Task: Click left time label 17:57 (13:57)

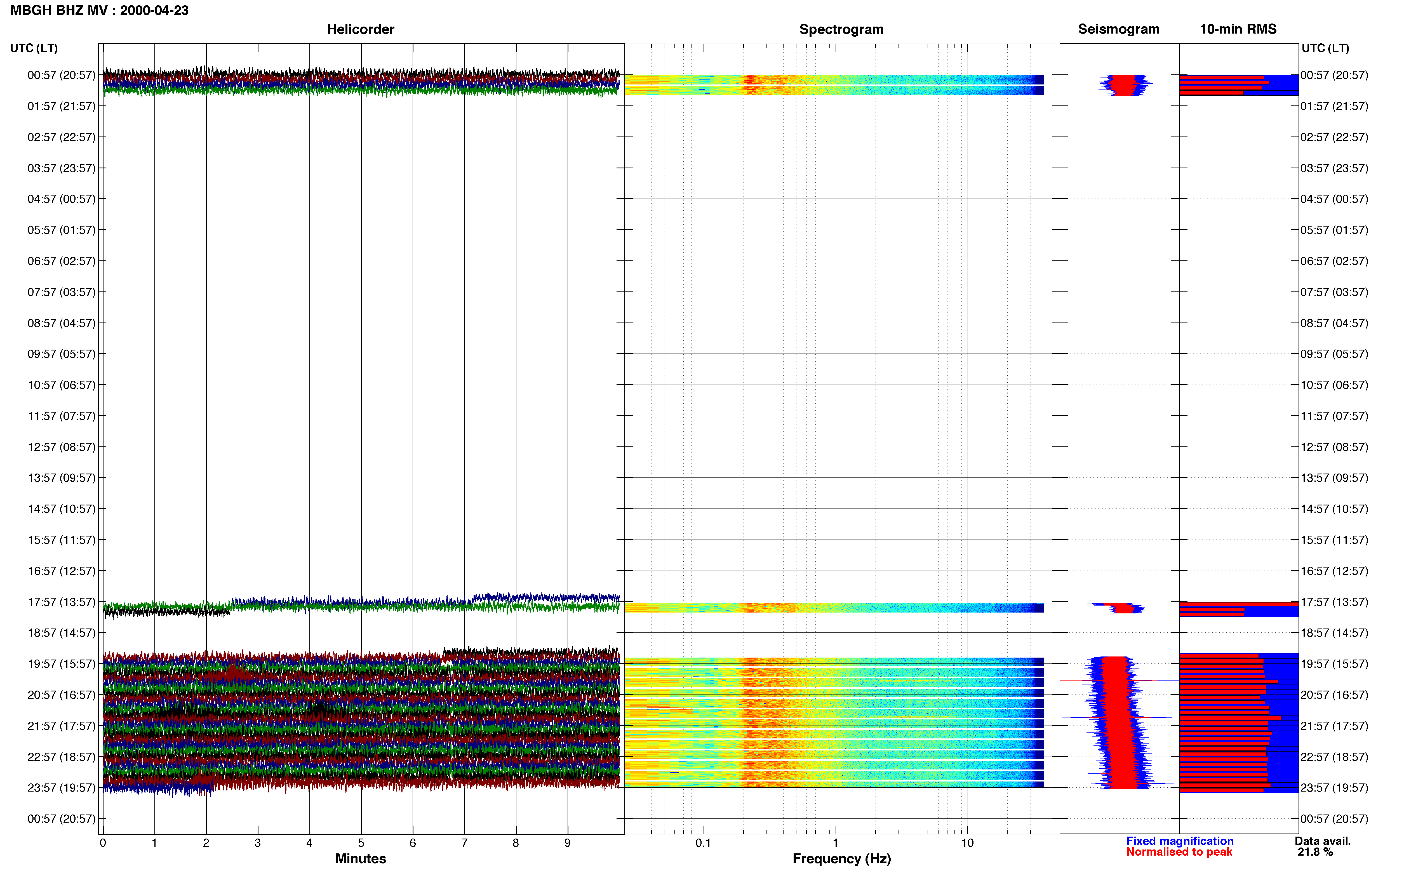Action: (x=62, y=602)
